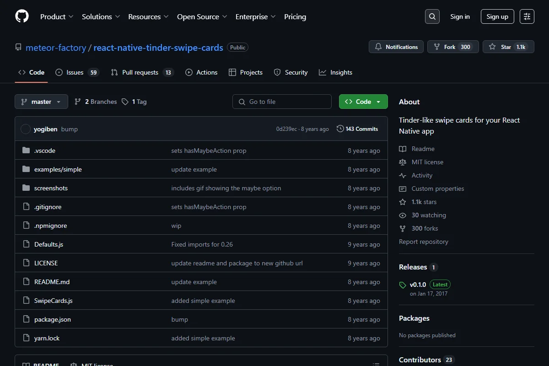The height and width of the screenshot is (366, 549).
Task: Click the Sign up button
Action: [497, 16]
